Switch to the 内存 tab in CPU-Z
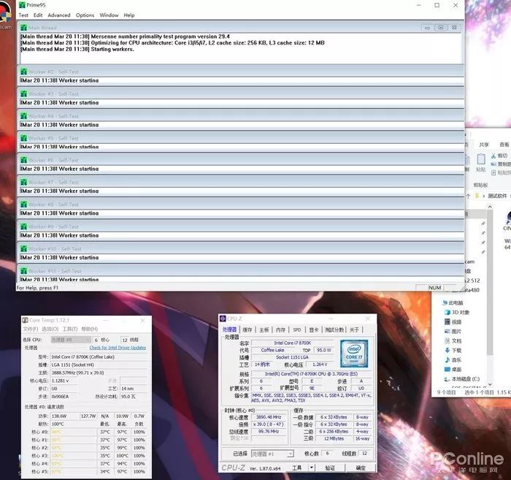The image size is (511, 480). pyautogui.click(x=280, y=329)
